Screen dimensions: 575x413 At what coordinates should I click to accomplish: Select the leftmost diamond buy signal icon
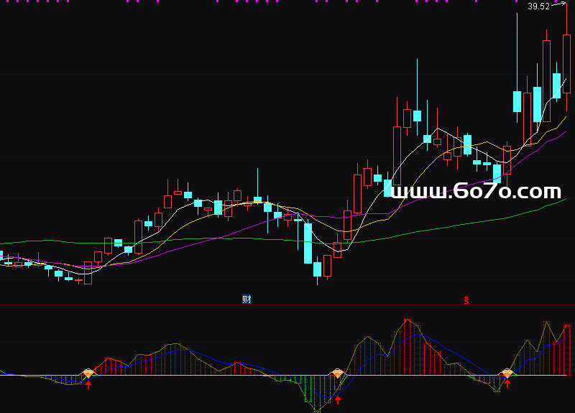point(88,373)
